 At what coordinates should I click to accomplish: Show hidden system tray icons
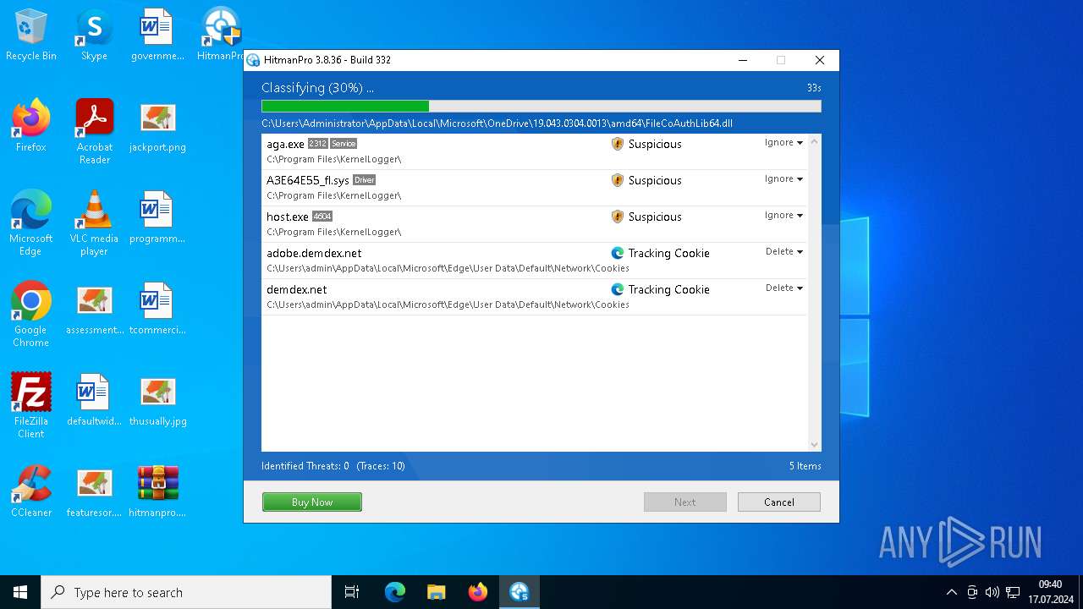[952, 592]
